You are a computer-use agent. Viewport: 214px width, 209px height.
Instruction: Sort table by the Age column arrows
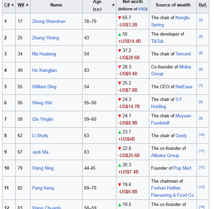click(x=113, y=5)
